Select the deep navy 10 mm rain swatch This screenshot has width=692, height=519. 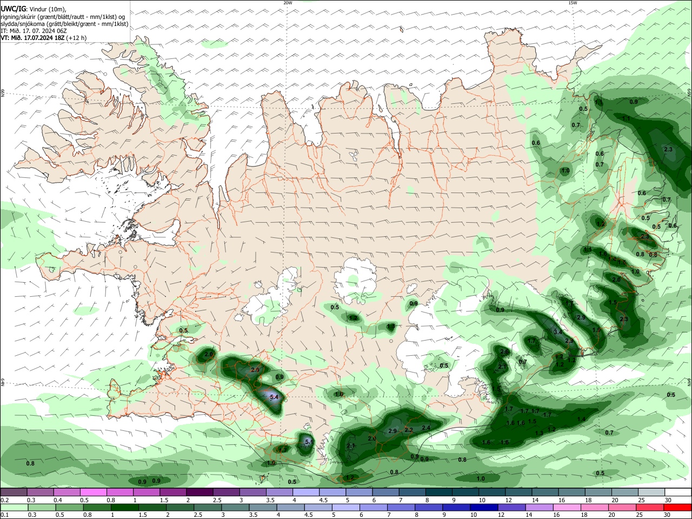[x=483, y=508]
